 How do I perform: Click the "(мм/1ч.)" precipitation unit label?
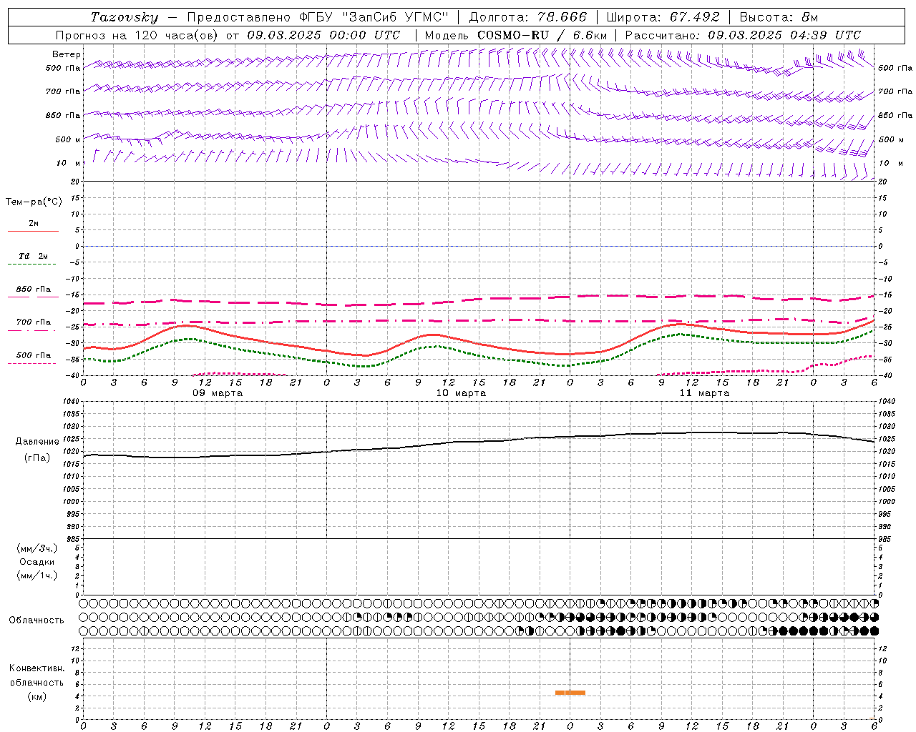tap(36, 575)
